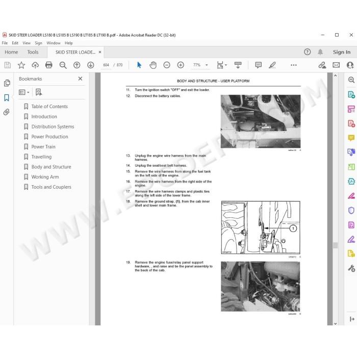Close the SKID STEER LOADE document tab
357x357 pixels.
point(100,52)
